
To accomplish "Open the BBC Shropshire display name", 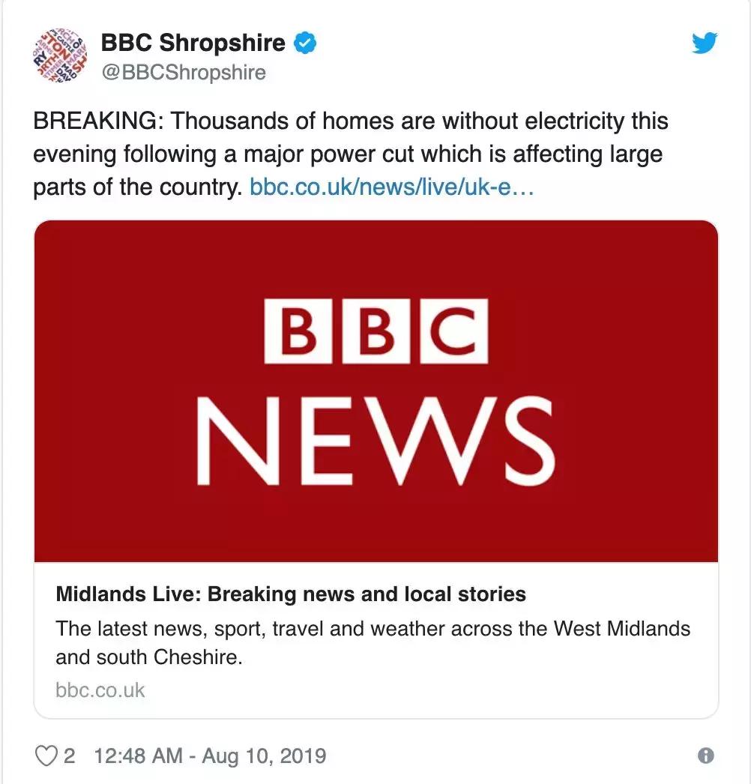I will [193, 43].
